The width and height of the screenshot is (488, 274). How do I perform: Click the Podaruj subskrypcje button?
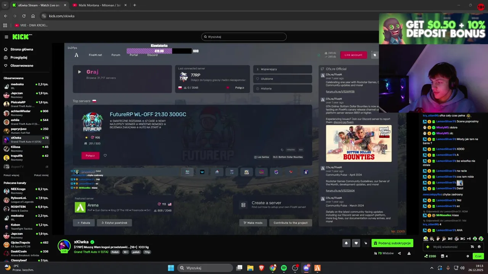click(x=392, y=243)
